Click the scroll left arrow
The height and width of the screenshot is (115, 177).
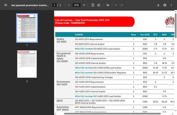pos(56,114)
